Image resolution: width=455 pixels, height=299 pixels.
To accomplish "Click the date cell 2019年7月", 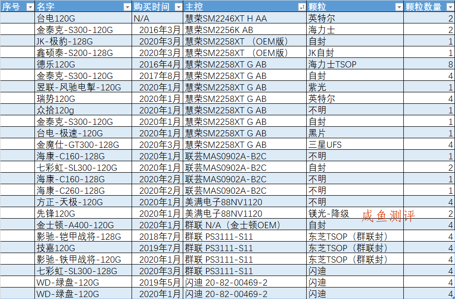I will [157, 248].
